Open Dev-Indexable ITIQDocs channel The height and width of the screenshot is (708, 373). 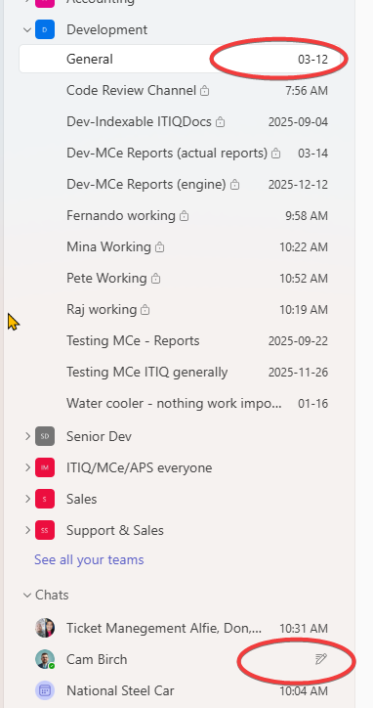[x=139, y=122]
